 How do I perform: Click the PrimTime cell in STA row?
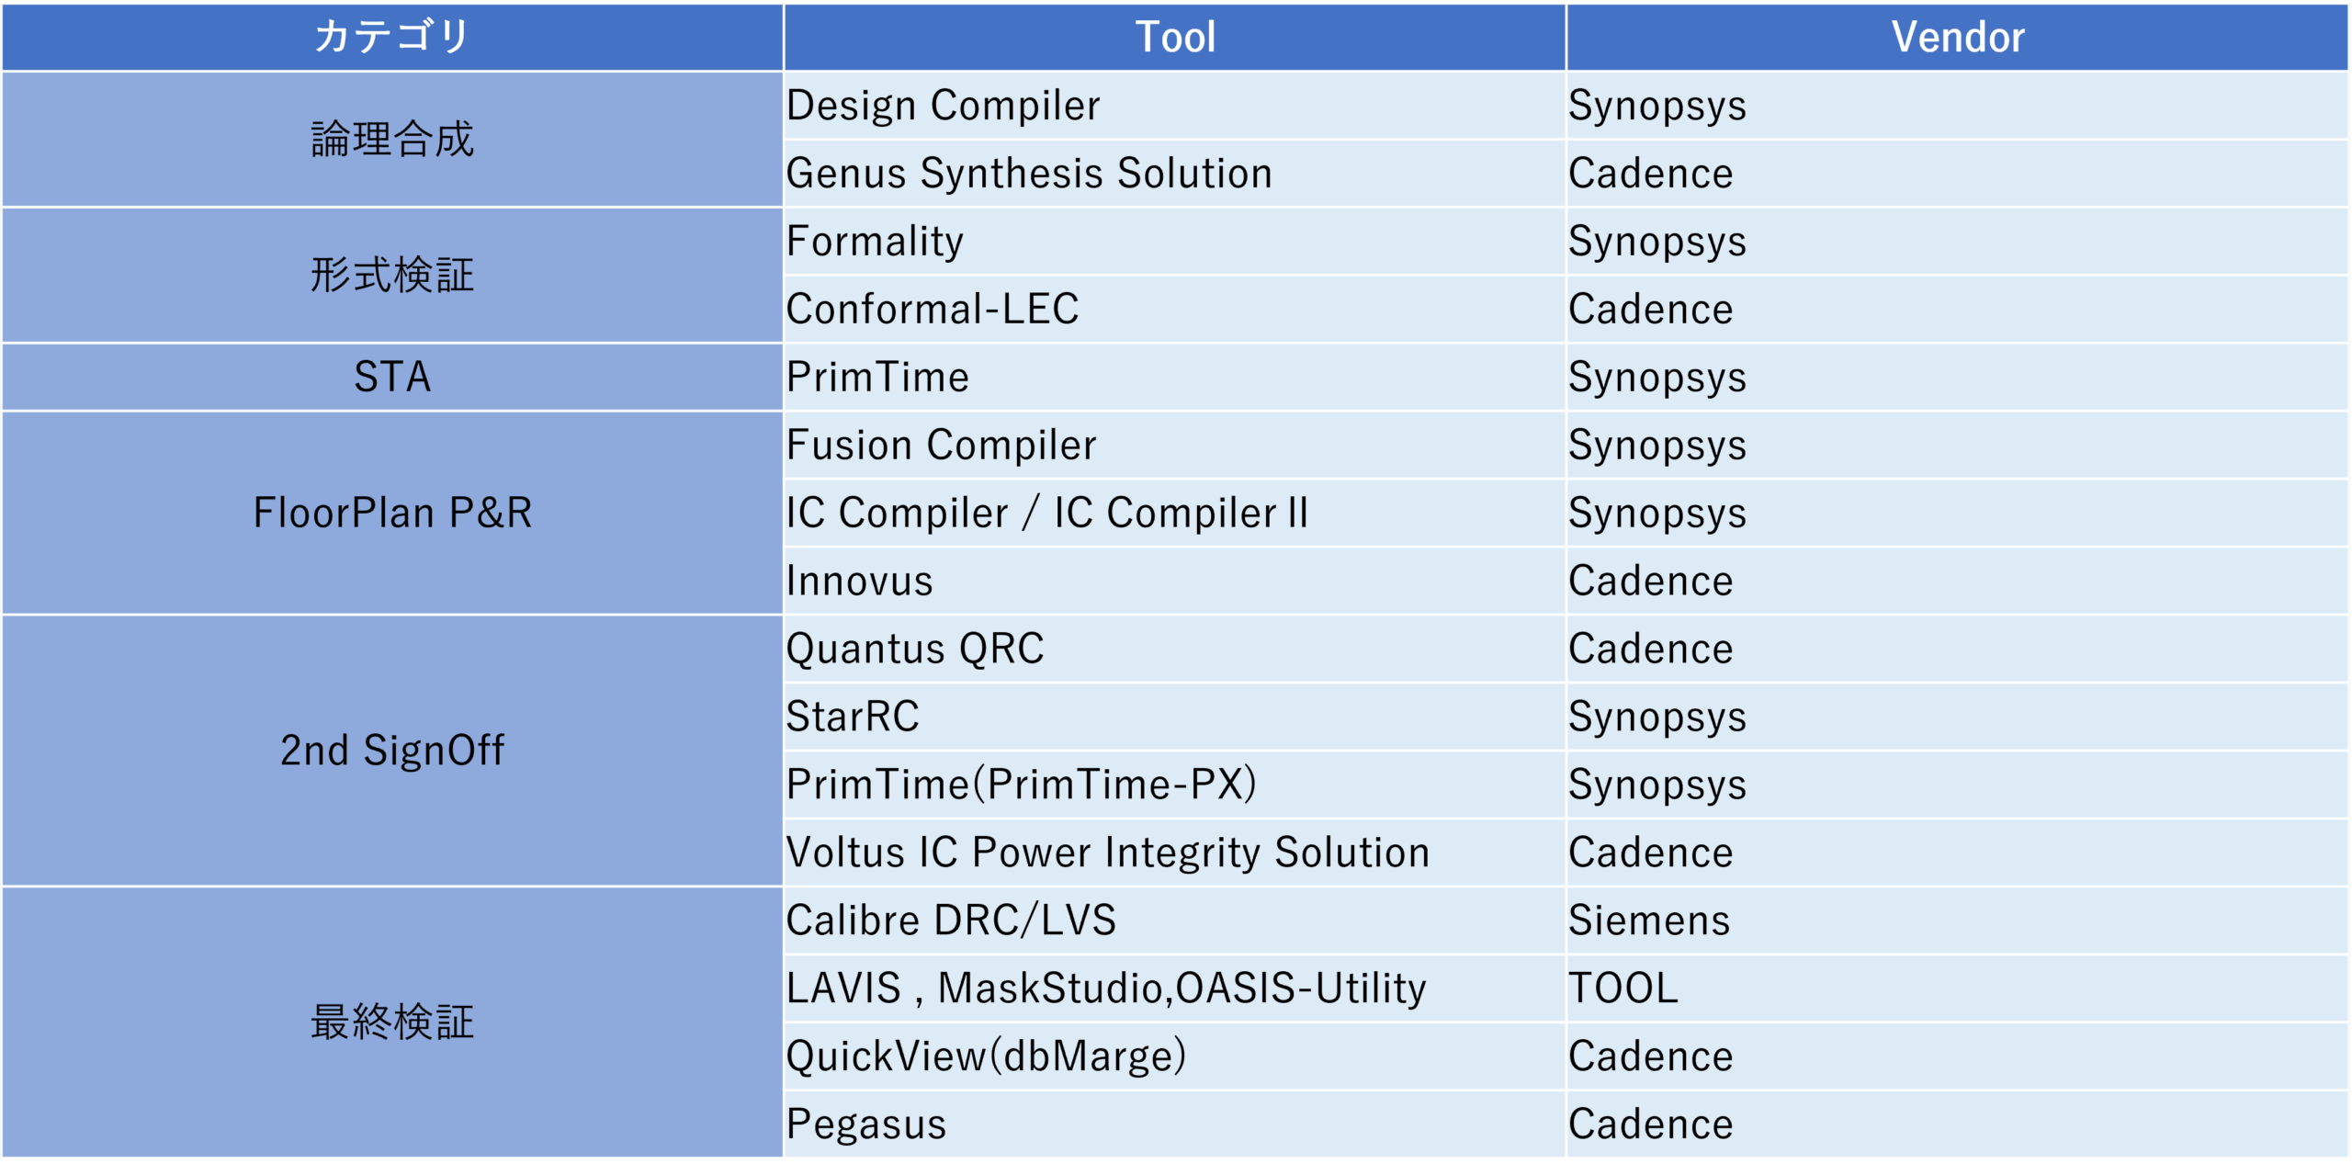(x=1175, y=378)
